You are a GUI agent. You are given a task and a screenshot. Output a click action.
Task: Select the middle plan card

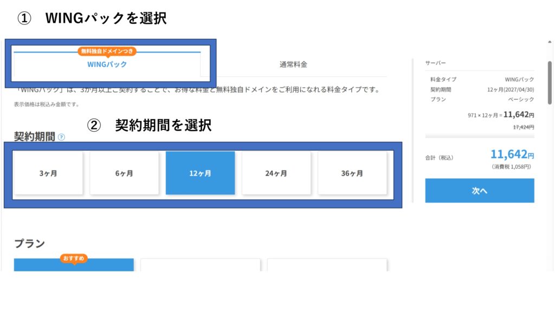200,265
